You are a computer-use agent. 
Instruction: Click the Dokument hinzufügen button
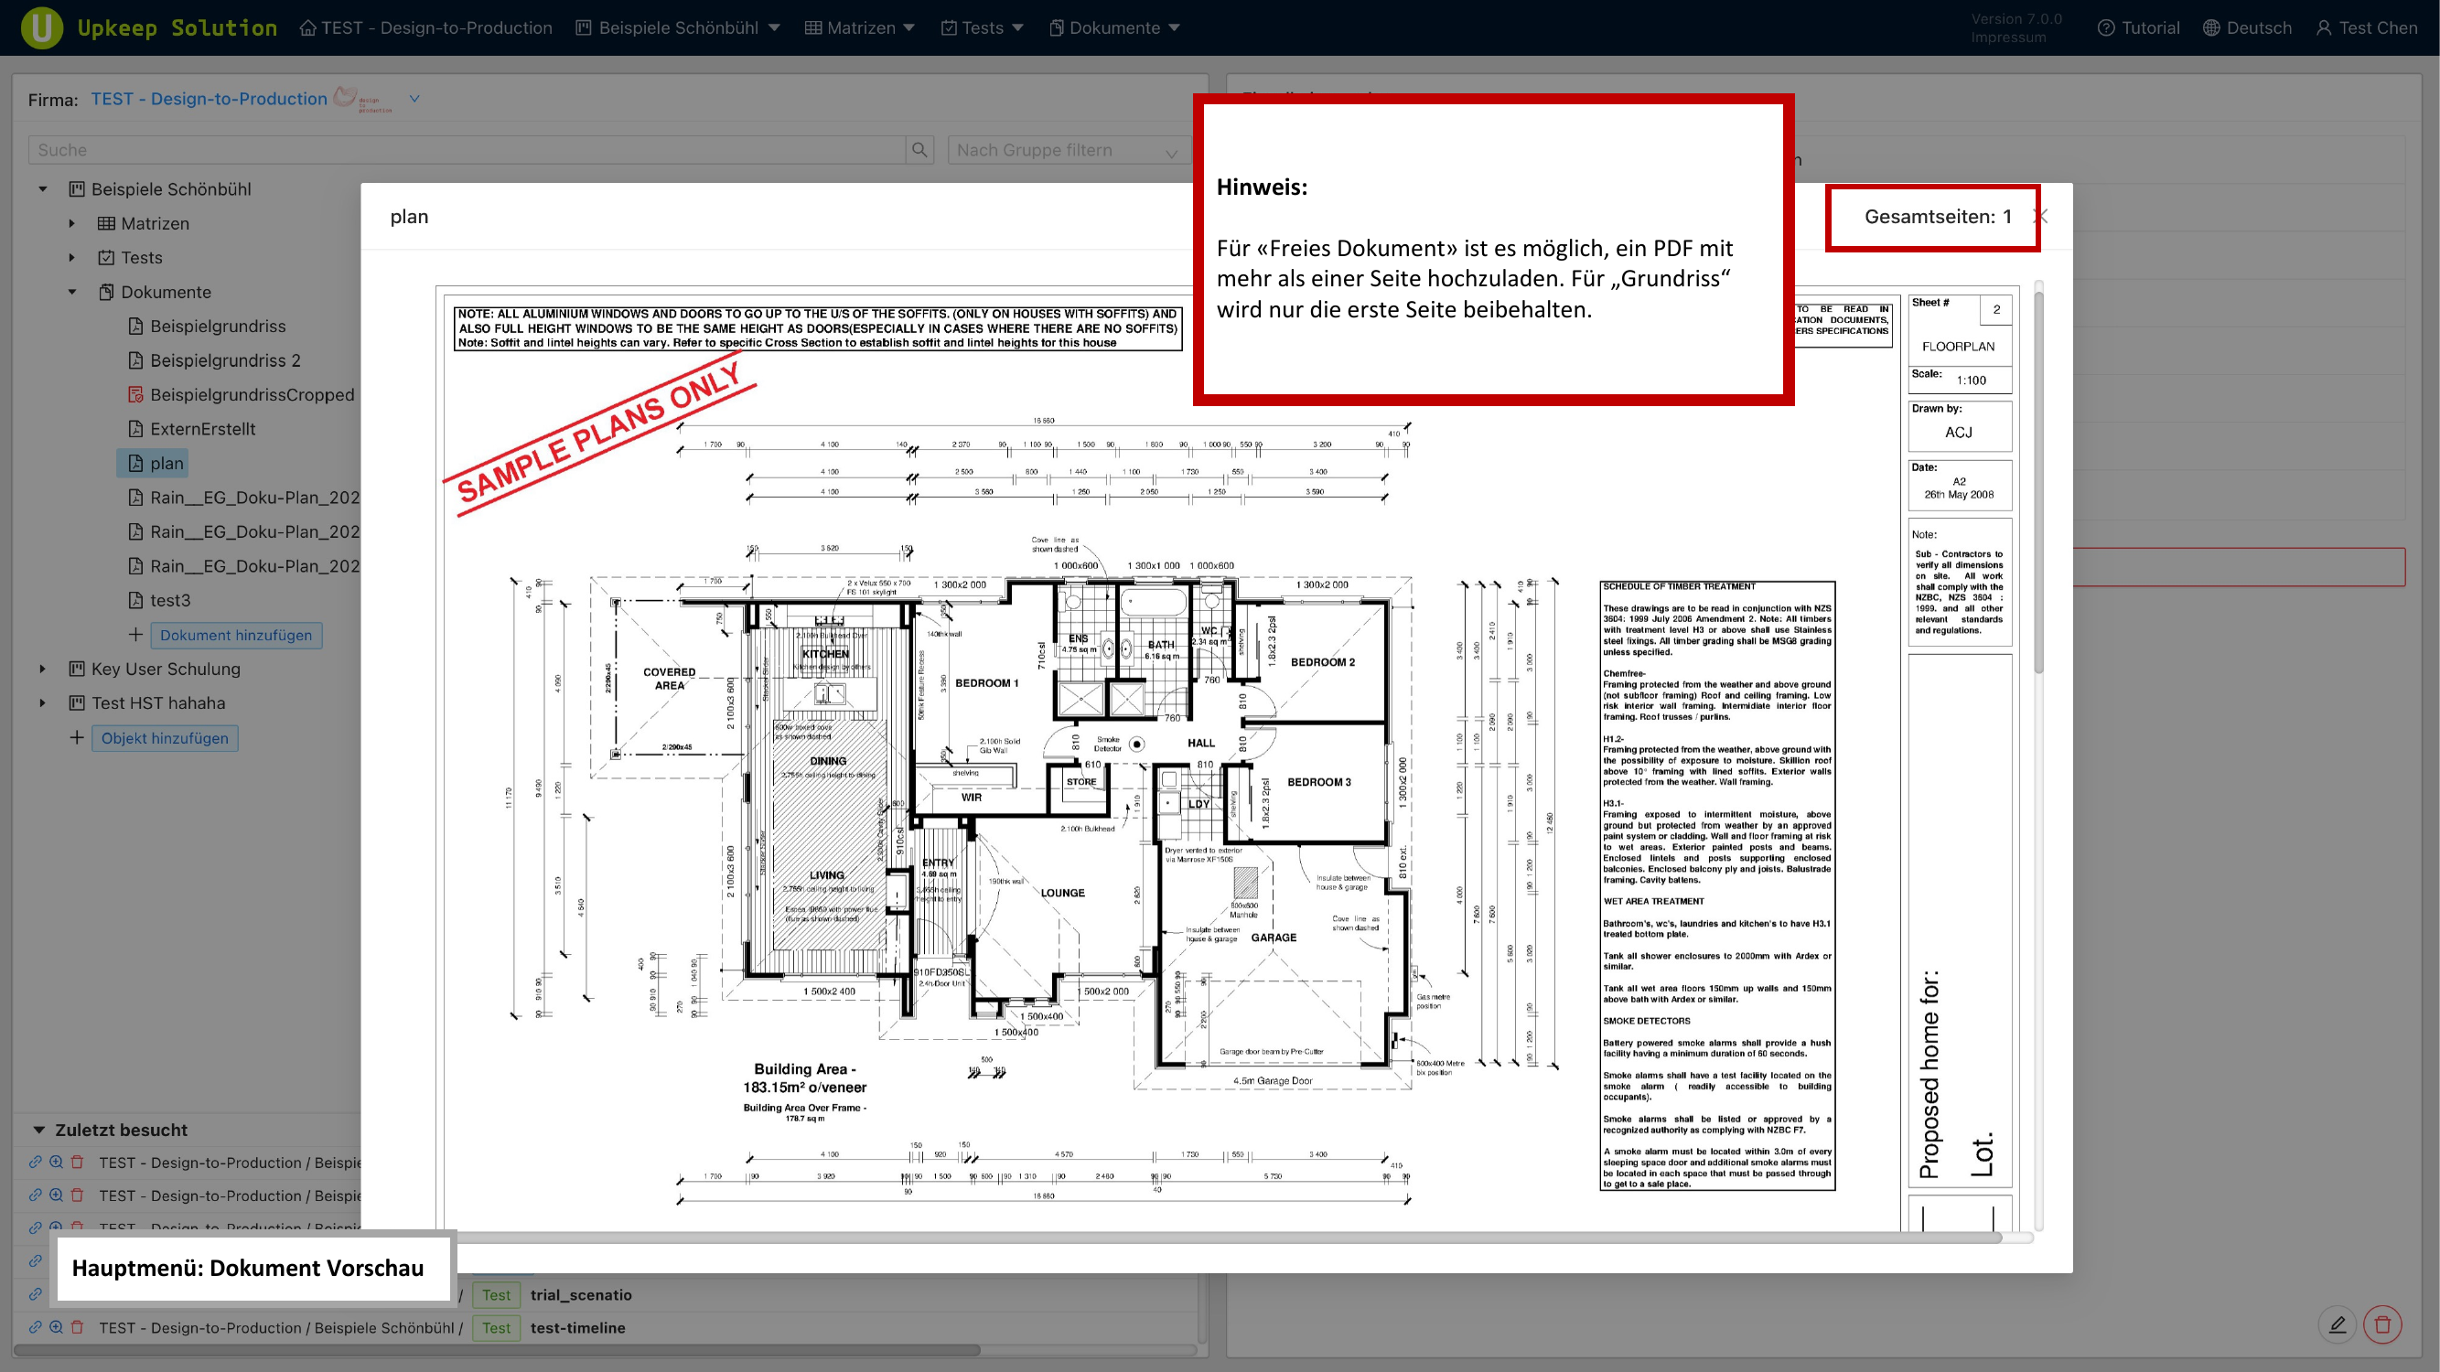(236, 636)
